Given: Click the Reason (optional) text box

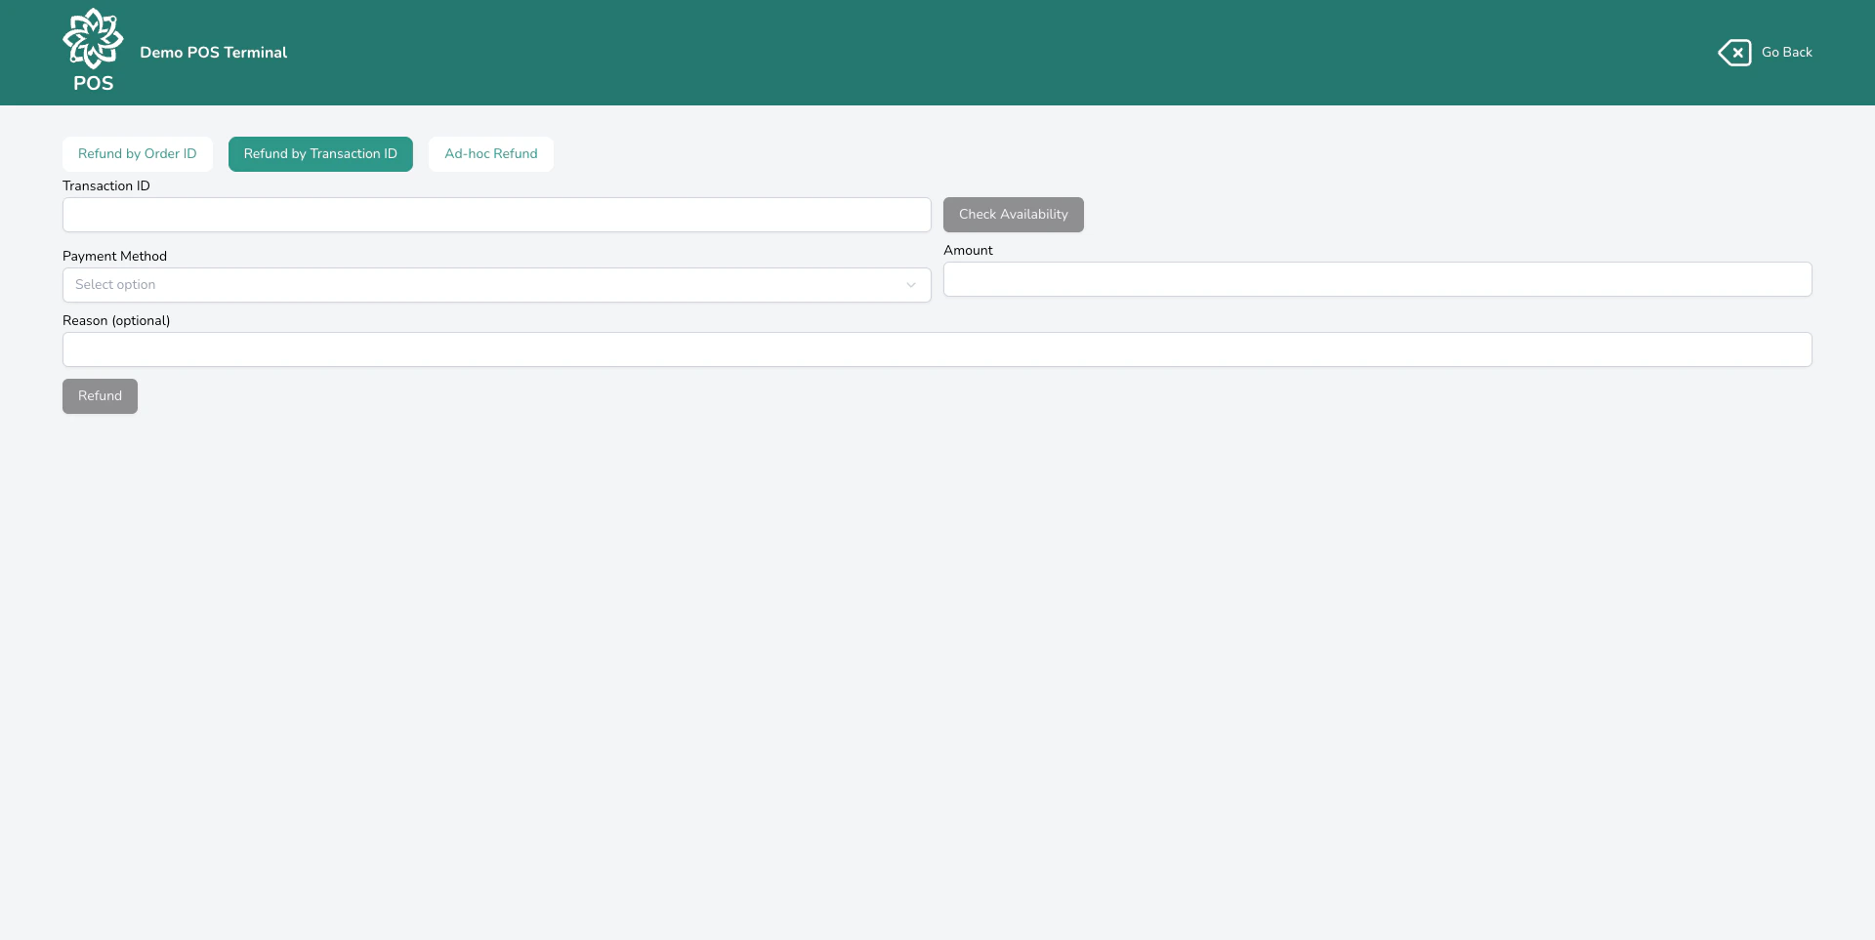Looking at the screenshot, I should point(937,348).
